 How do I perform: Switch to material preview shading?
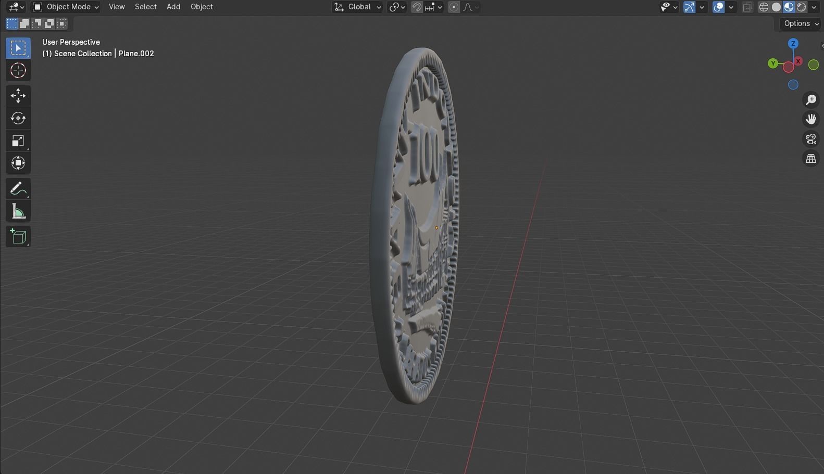[x=789, y=7]
